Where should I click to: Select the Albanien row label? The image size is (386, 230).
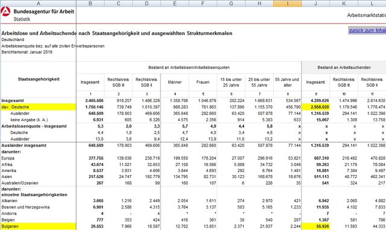(x=10, y=201)
